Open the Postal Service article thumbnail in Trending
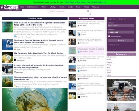The width and height of the screenshot is (139, 111). [8, 45]
